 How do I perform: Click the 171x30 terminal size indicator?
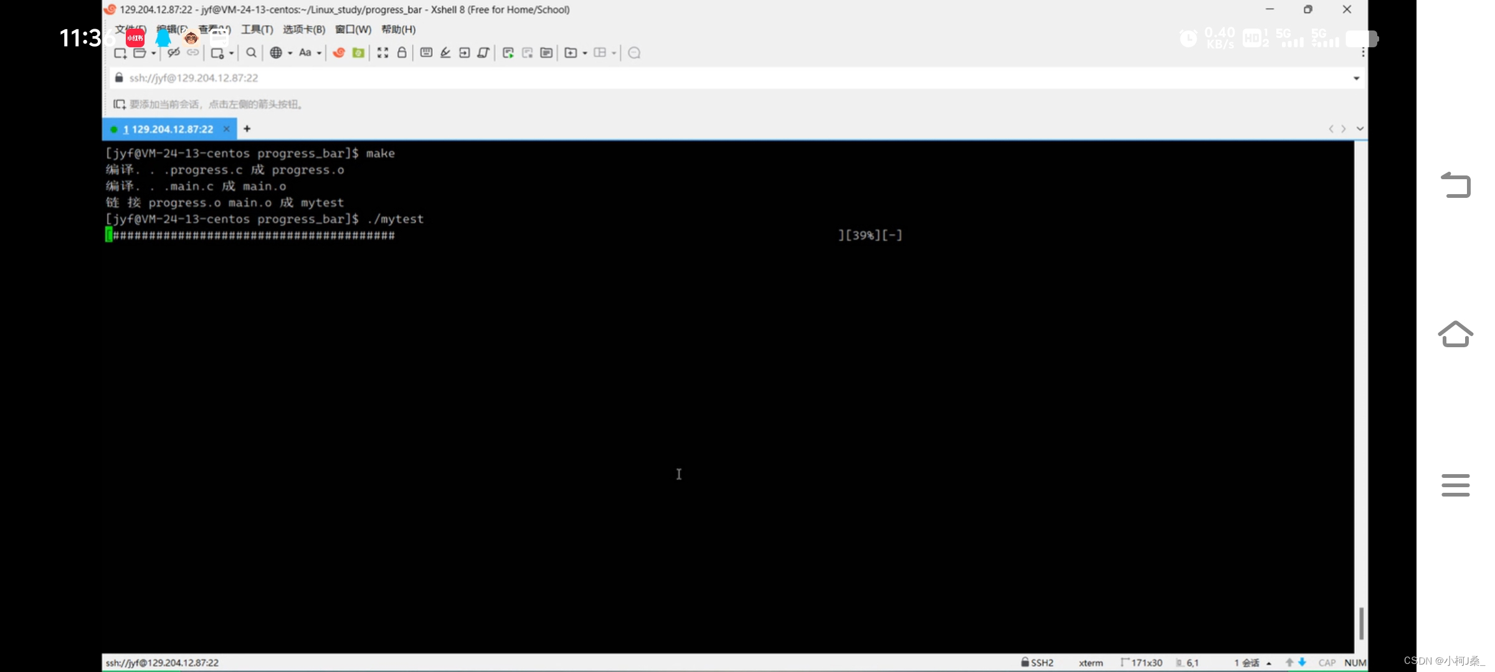pos(1142,663)
